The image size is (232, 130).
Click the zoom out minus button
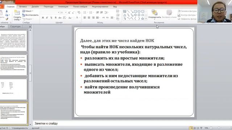pyautogui.click(x=211, y=128)
